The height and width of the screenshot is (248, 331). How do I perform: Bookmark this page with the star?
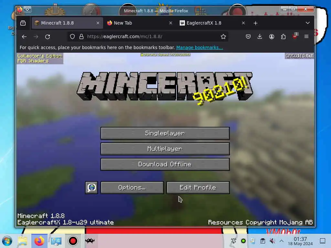[223, 37]
